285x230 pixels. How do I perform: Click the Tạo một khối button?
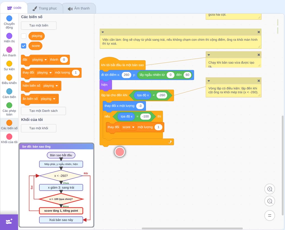tap(39, 128)
